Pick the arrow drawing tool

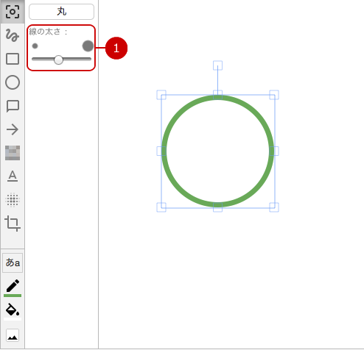tap(13, 129)
